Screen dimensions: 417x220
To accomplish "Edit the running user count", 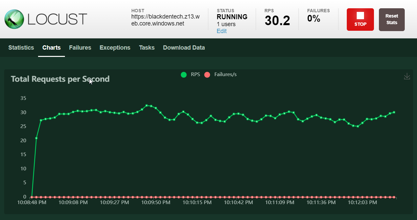I will pos(222,31).
